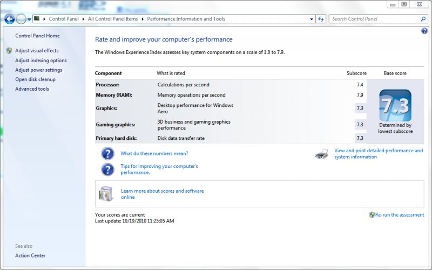Open Adjust visual effects
Image resolution: width=432 pixels, height=270 pixels.
pos(37,50)
